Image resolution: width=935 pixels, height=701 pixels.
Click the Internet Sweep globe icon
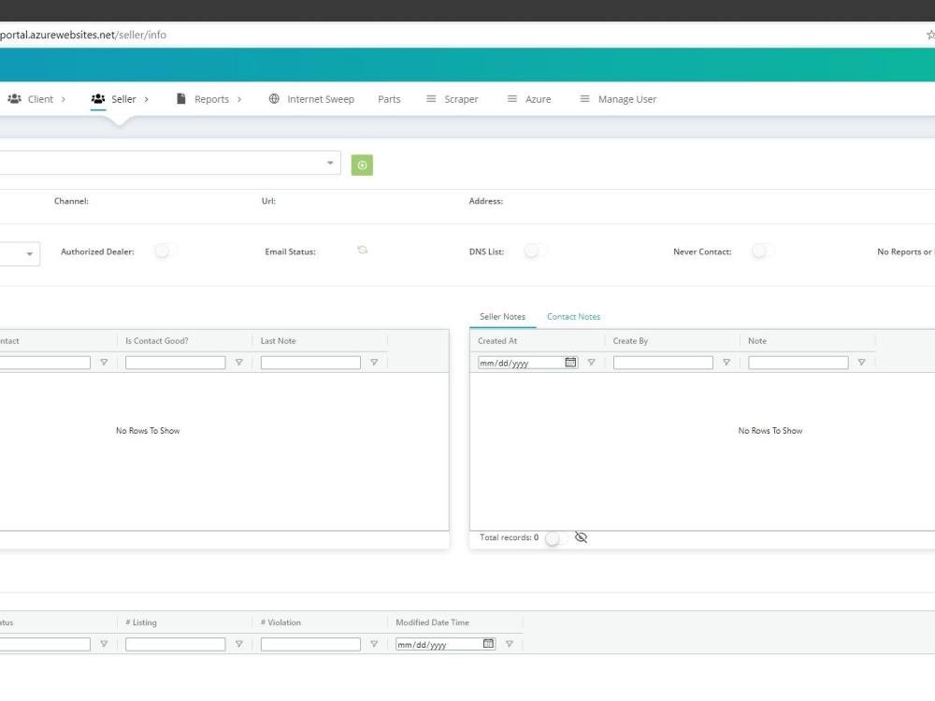tap(272, 98)
